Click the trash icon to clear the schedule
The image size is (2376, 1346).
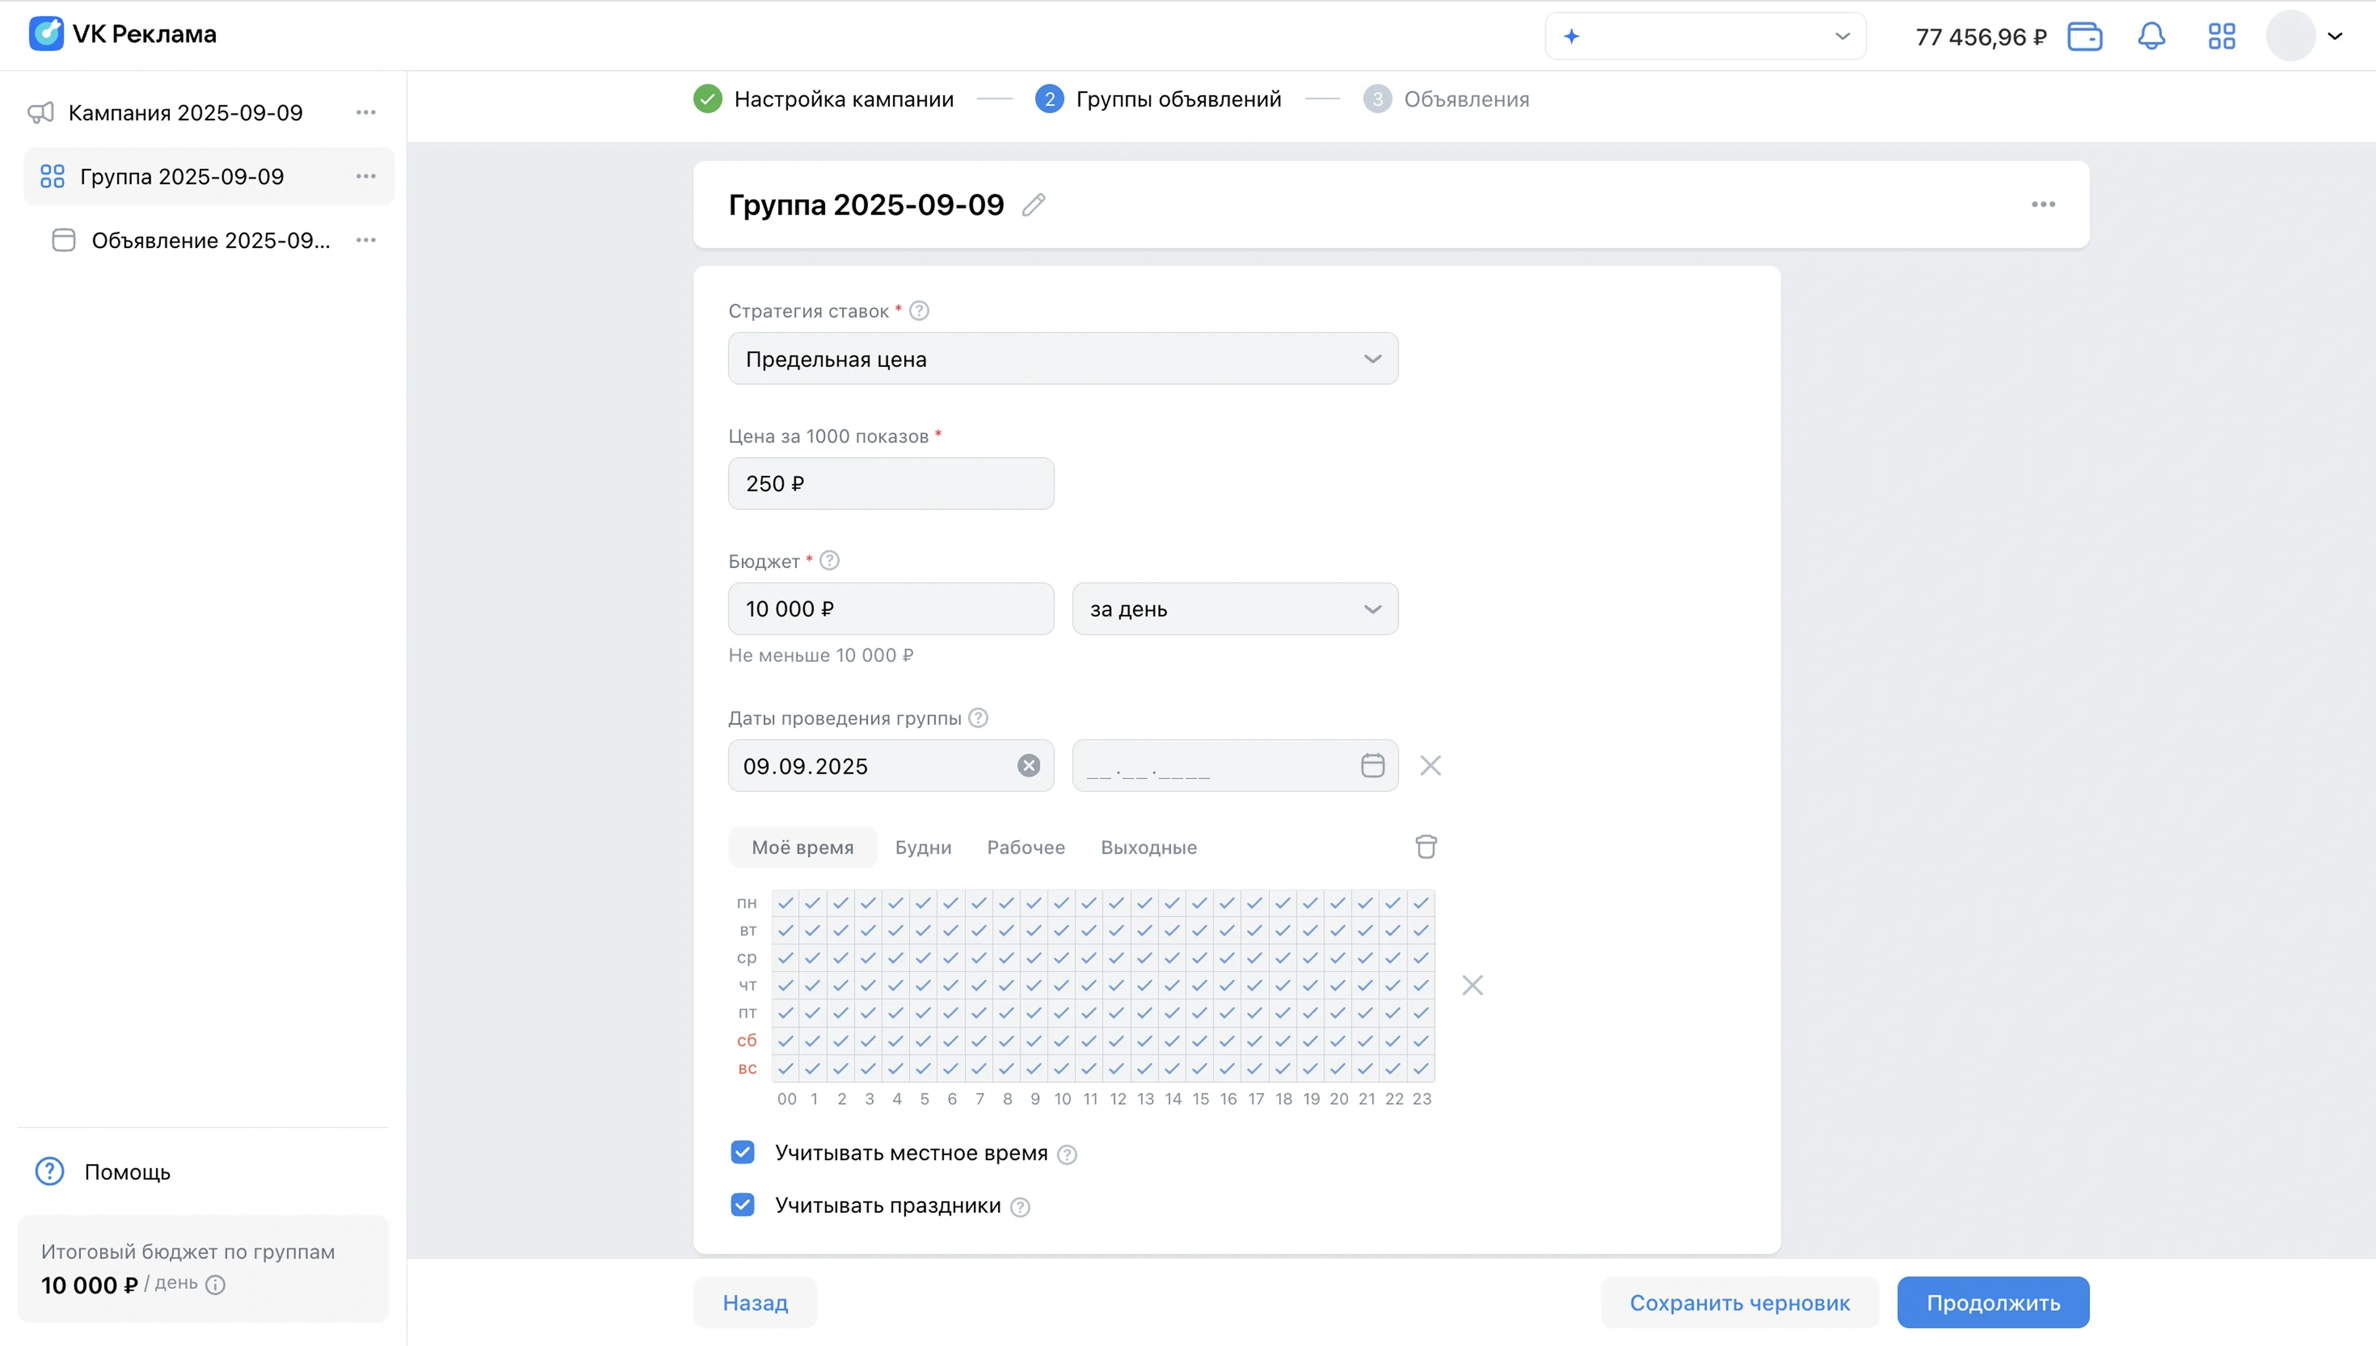point(1426,847)
